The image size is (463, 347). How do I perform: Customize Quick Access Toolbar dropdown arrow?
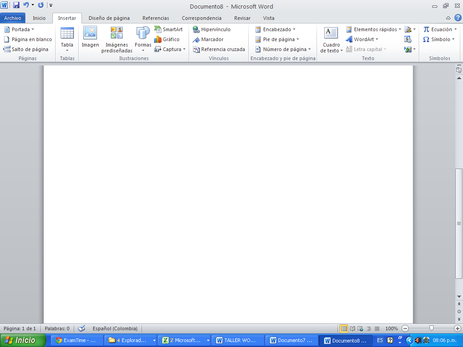(51, 5)
